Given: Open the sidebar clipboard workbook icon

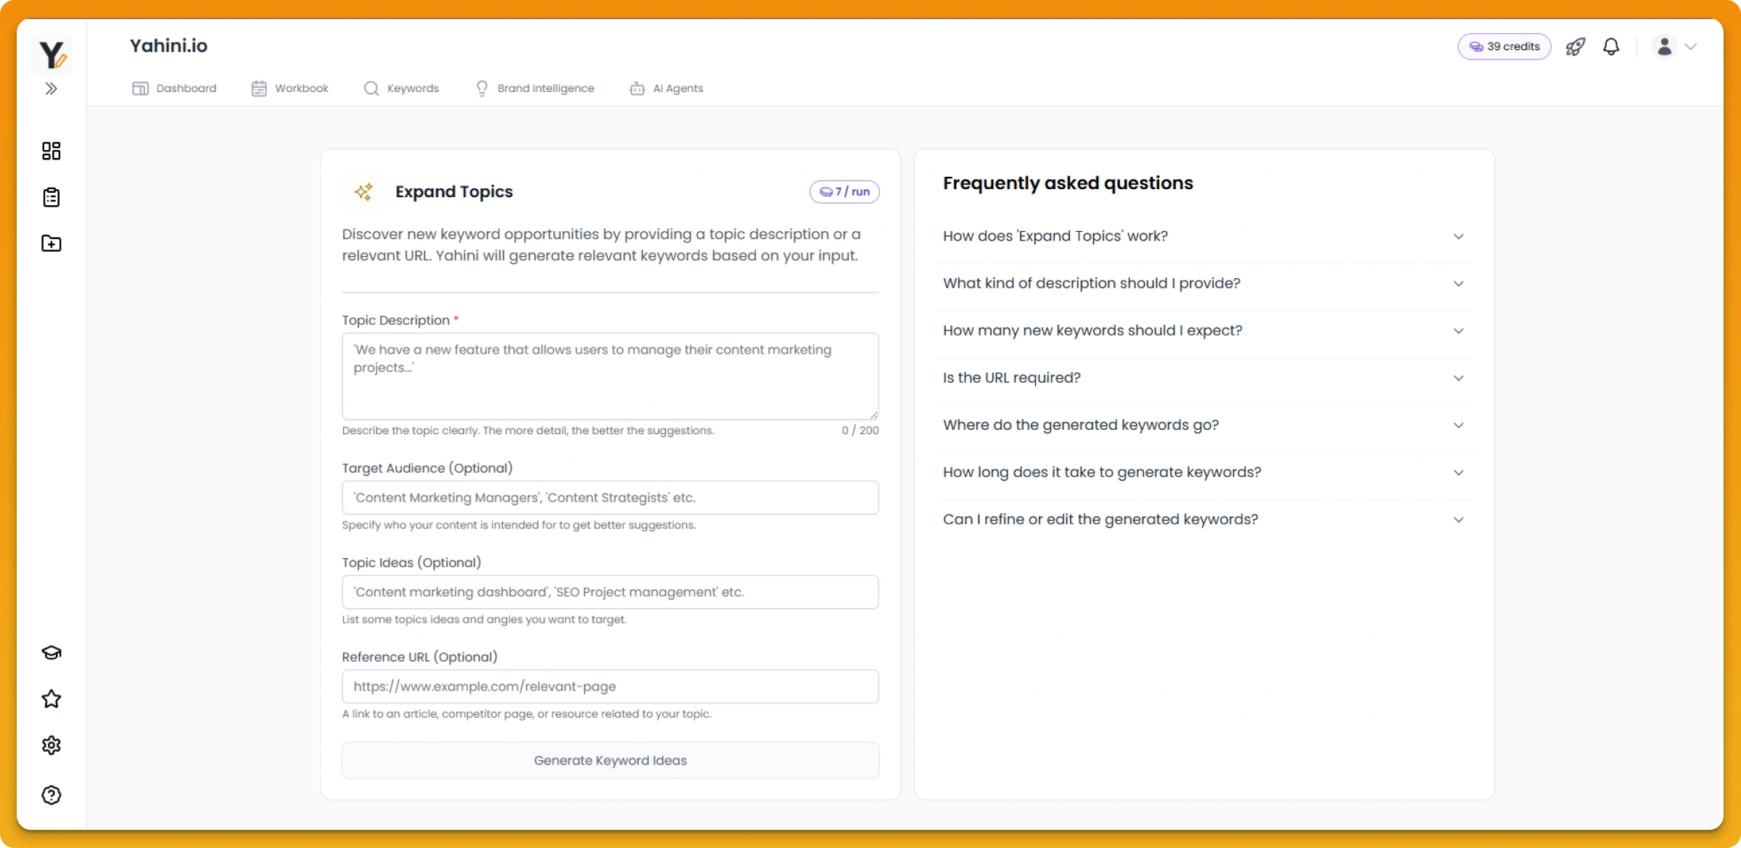Looking at the screenshot, I should coord(52,197).
